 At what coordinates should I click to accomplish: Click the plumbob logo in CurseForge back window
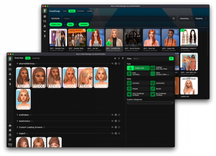[x=45, y=11]
